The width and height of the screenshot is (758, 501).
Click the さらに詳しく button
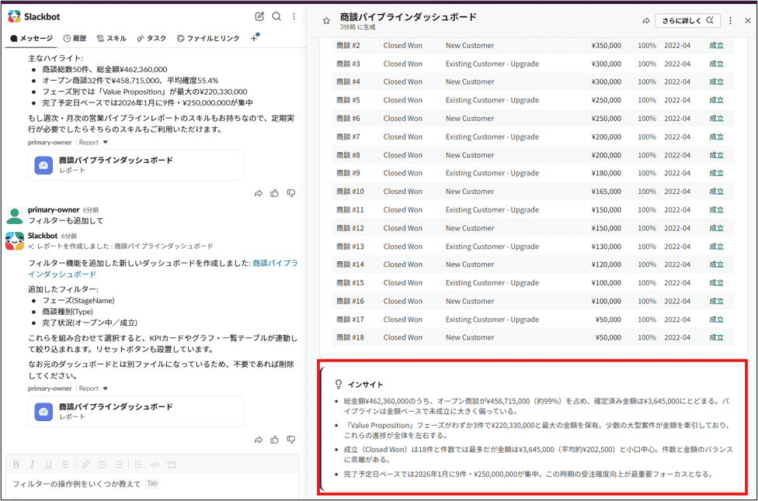coord(687,21)
